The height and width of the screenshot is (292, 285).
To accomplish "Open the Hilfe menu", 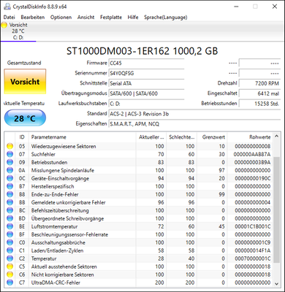I will tap(133, 18).
